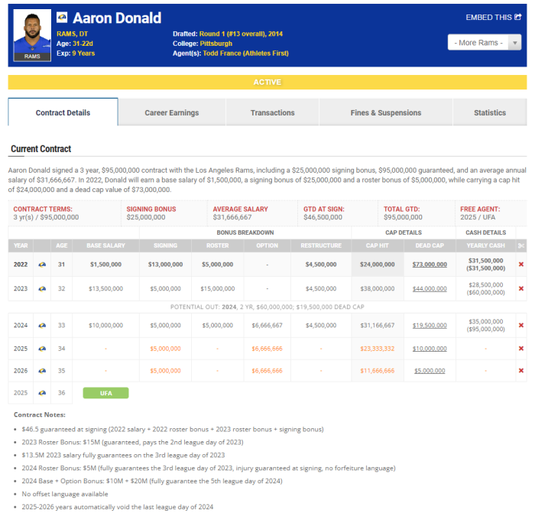Open the Transactions tab
Screen dimensions: 535x520
tap(272, 112)
